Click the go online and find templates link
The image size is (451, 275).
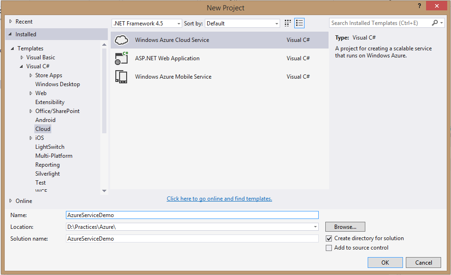(219, 199)
